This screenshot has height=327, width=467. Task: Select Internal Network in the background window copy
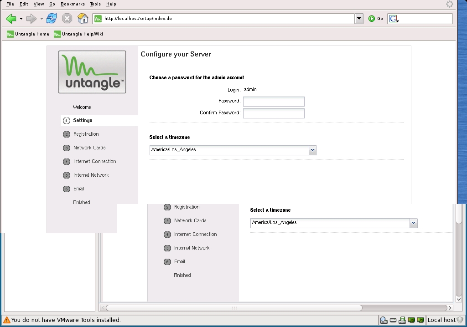point(187,248)
